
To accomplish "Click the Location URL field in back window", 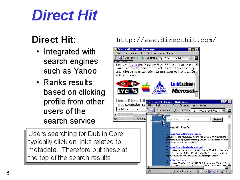I will pos(174,58).
